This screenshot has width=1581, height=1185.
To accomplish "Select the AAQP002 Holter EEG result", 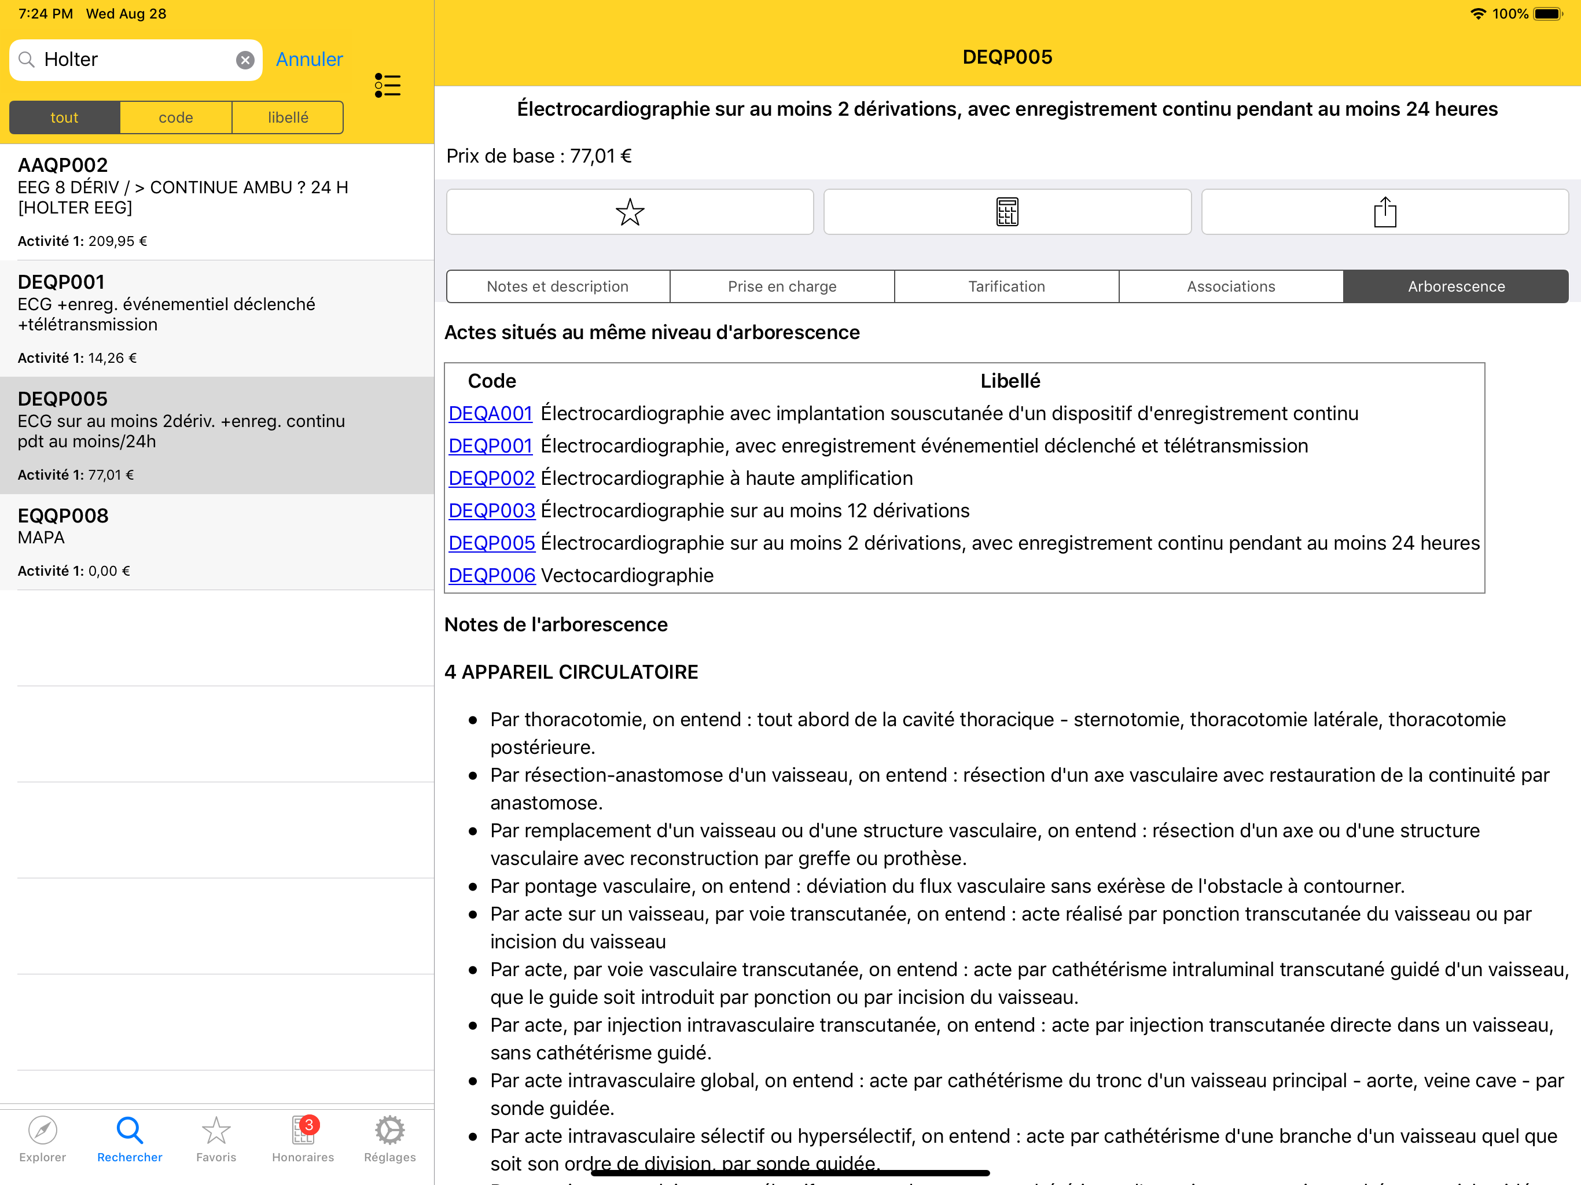I will (217, 203).
